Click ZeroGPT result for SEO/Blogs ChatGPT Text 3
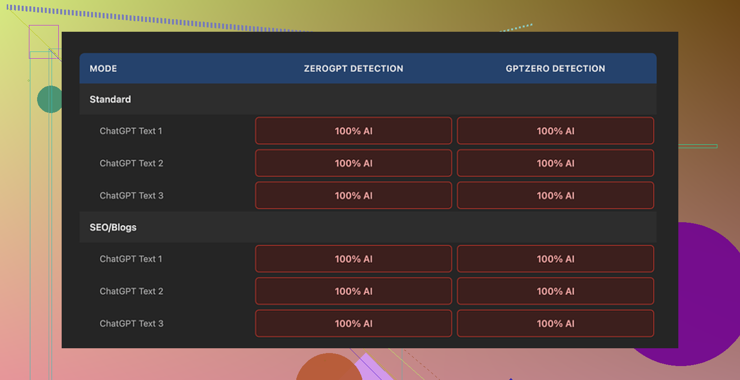Viewport: 740px width, 380px height. 353,323
